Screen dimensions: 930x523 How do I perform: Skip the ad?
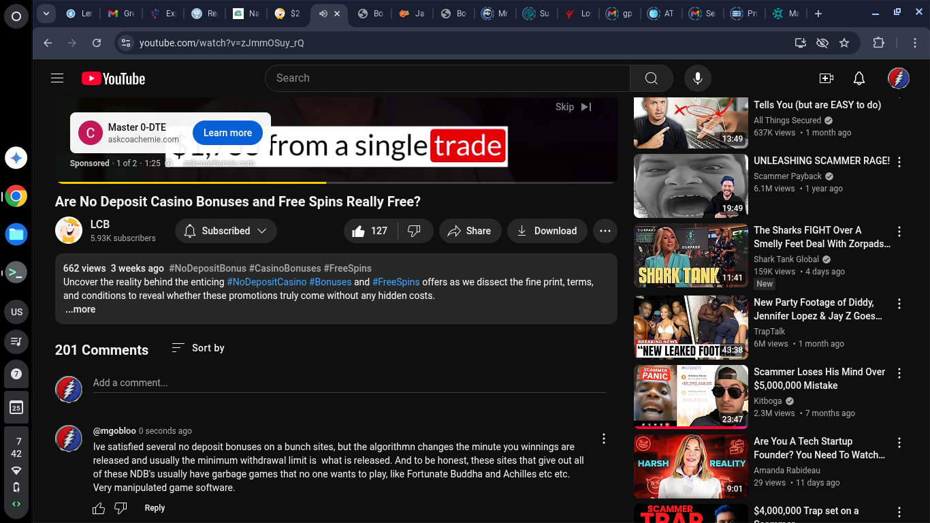[573, 107]
